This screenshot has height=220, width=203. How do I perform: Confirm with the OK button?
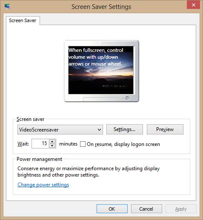[x=112, y=209]
